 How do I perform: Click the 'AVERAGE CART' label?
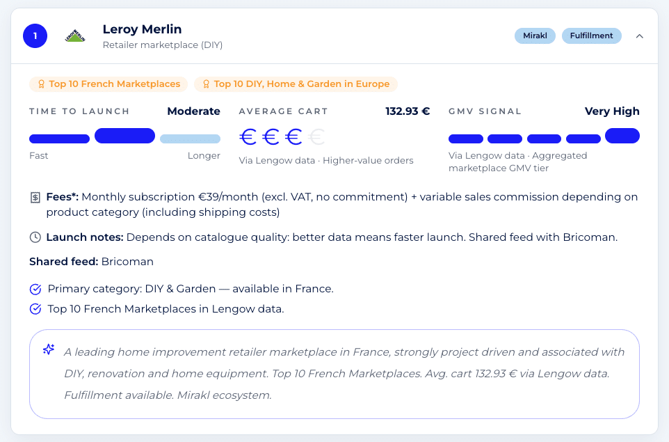(x=283, y=111)
